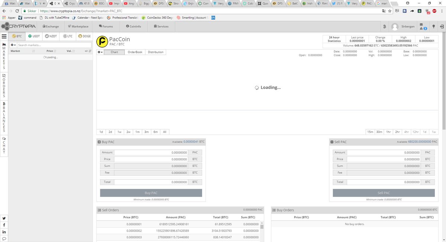Click the Sell PAC Price field
The image size is (446, 242).
384,159
